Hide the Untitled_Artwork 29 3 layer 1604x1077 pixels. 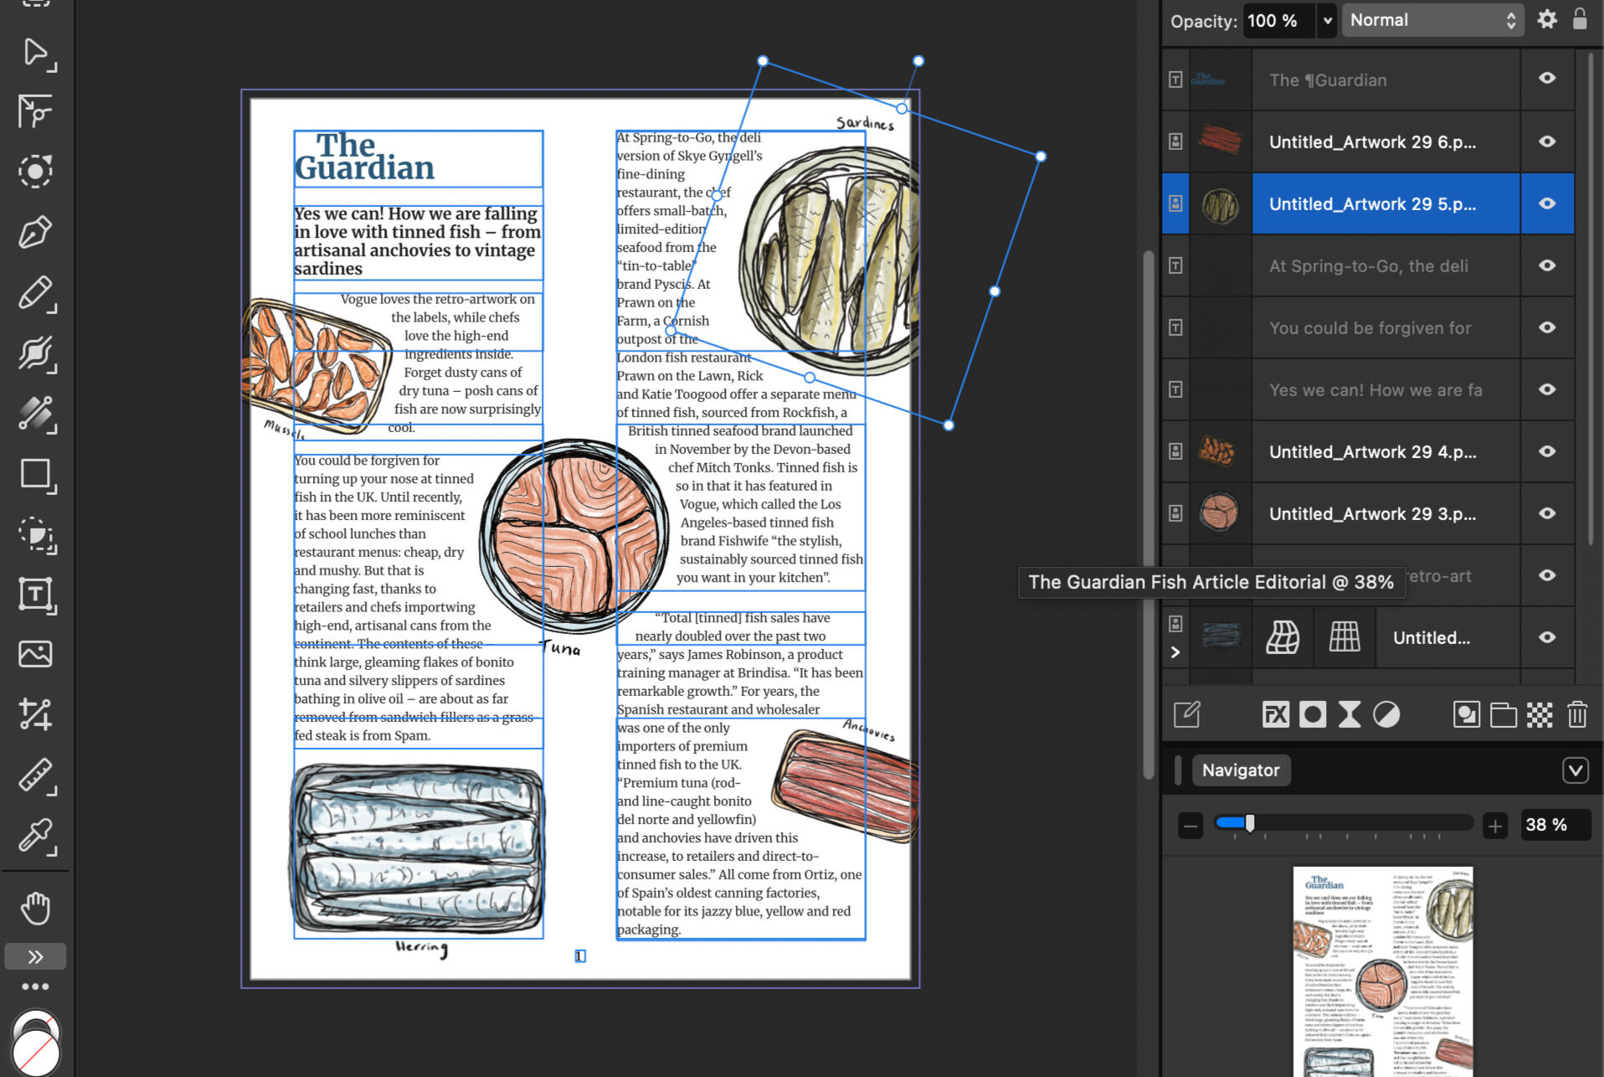[1547, 513]
